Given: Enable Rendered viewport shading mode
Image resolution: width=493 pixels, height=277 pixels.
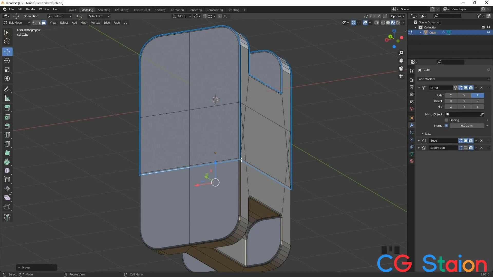Looking at the screenshot, I should 397,23.
